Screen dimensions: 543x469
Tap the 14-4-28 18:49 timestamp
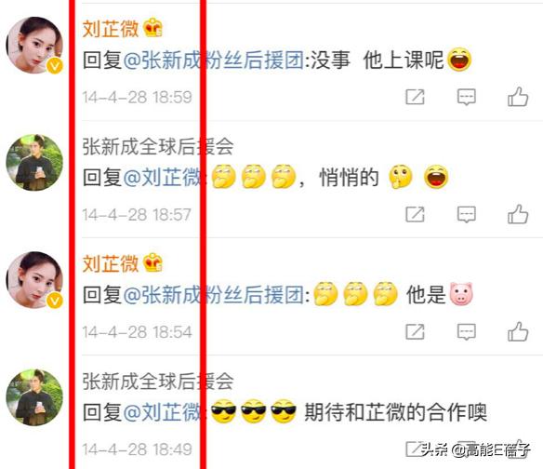(137, 449)
